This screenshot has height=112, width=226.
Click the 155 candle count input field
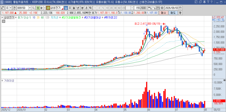click(x=138, y=8)
